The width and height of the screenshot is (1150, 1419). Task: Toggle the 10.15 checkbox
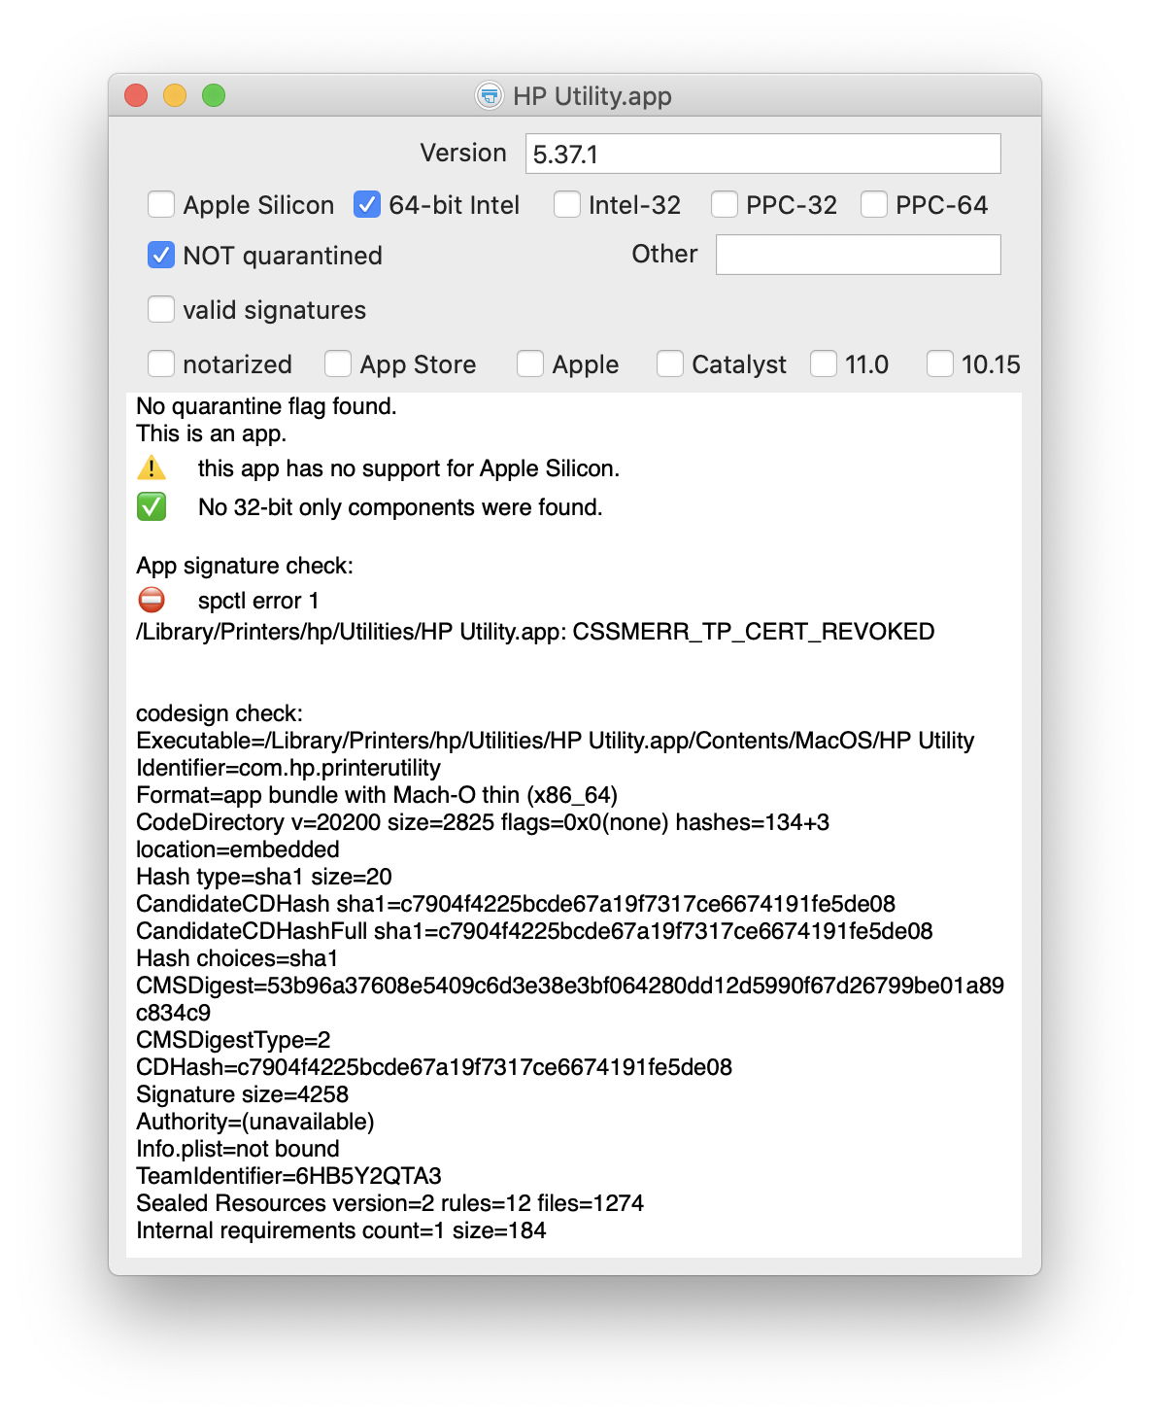(x=940, y=363)
